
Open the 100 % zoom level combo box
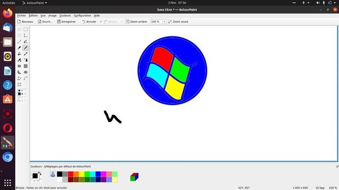point(158,22)
